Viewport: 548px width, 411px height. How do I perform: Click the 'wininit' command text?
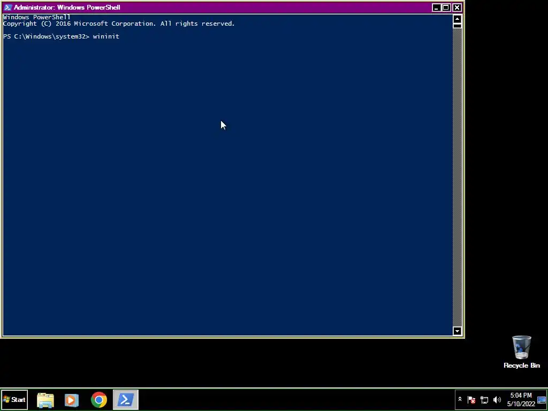106,36
